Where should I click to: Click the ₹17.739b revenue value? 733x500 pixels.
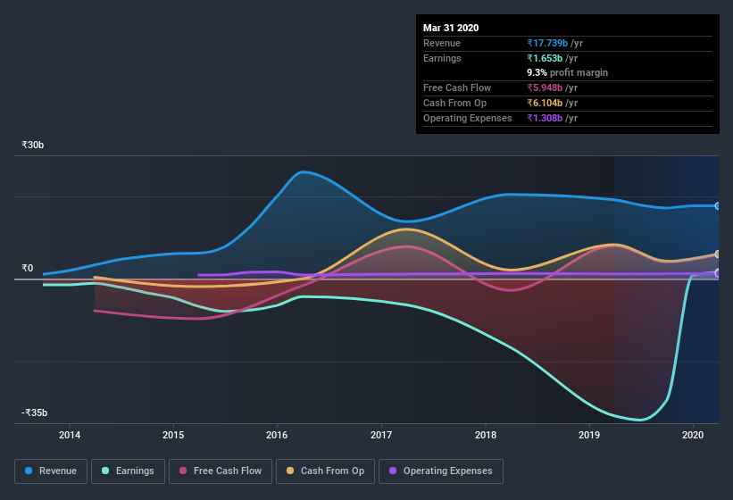click(547, 43)
